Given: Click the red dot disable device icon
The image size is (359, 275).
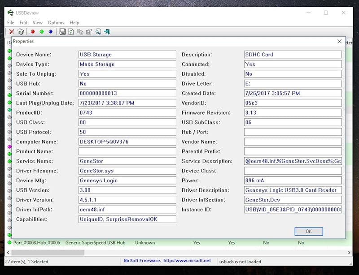Looking at the screenshot, I should click(x=33, y=31).
